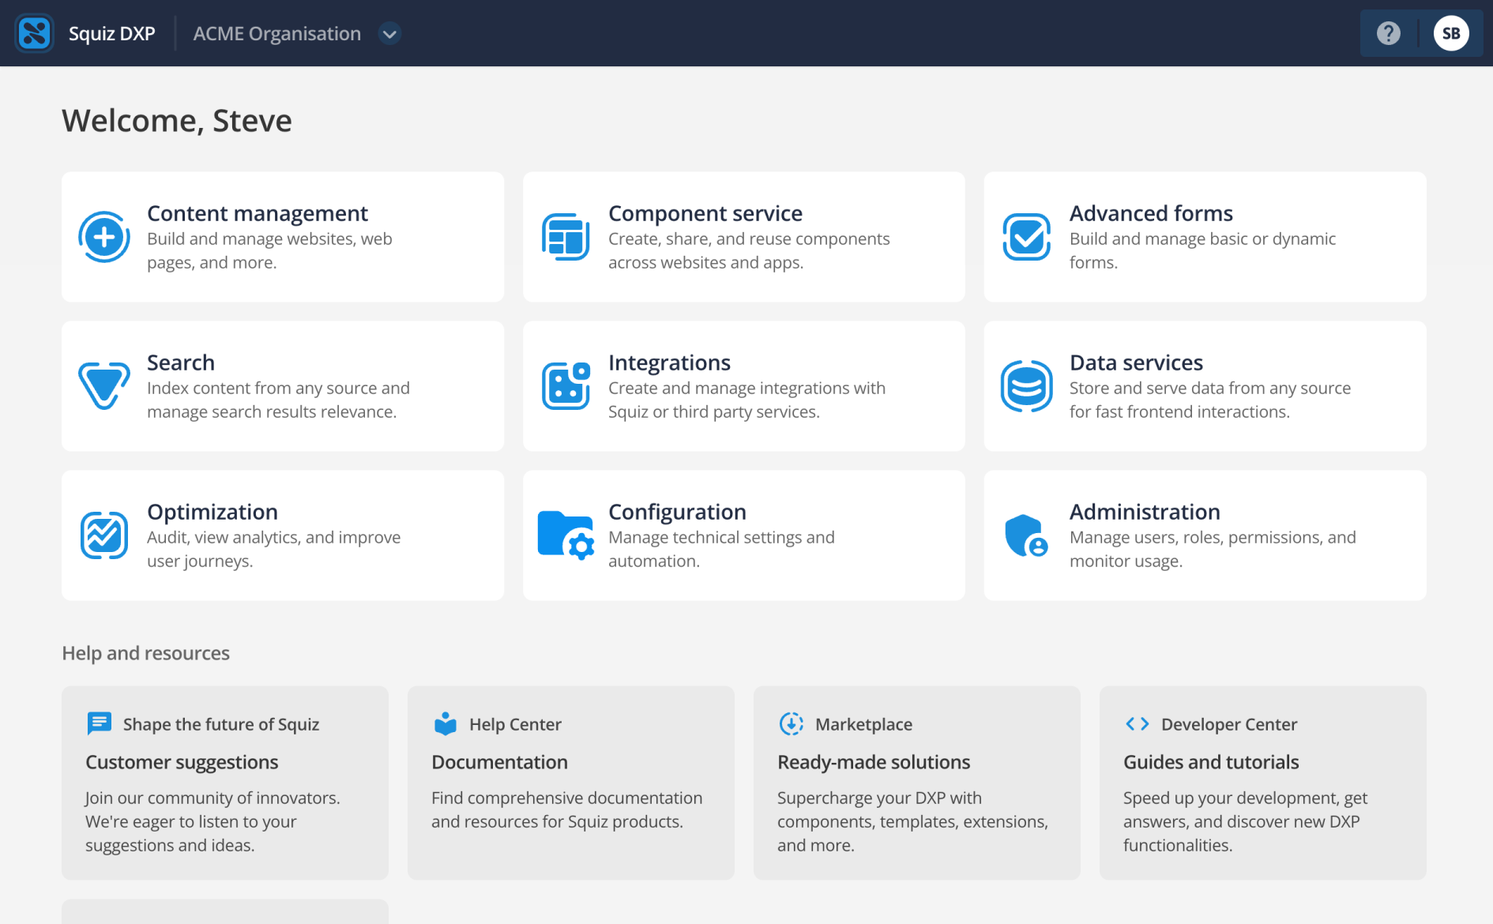Open the Component service heading
The width and height of the screenshot is (1493, 924).
[x=705, y=213]
